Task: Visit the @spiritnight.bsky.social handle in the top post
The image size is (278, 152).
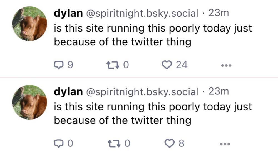Action: 143,13
